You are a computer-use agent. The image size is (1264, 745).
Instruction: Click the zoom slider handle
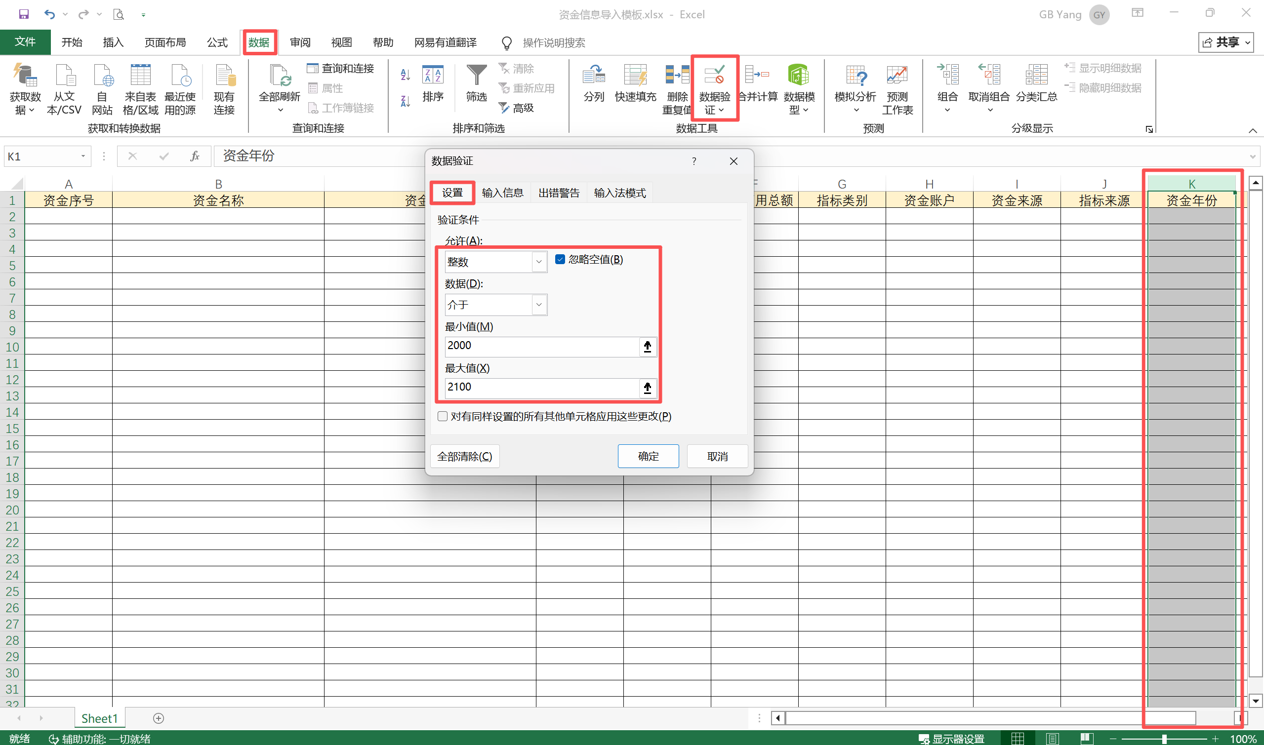click(x=1164, y=739)
